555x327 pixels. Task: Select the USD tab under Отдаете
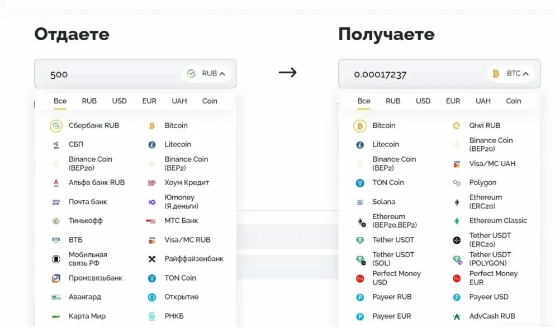119,101
